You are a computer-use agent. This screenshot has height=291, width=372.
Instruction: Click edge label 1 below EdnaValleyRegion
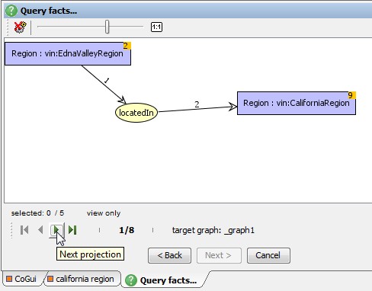pyautogui.click(x=107, y=81)
